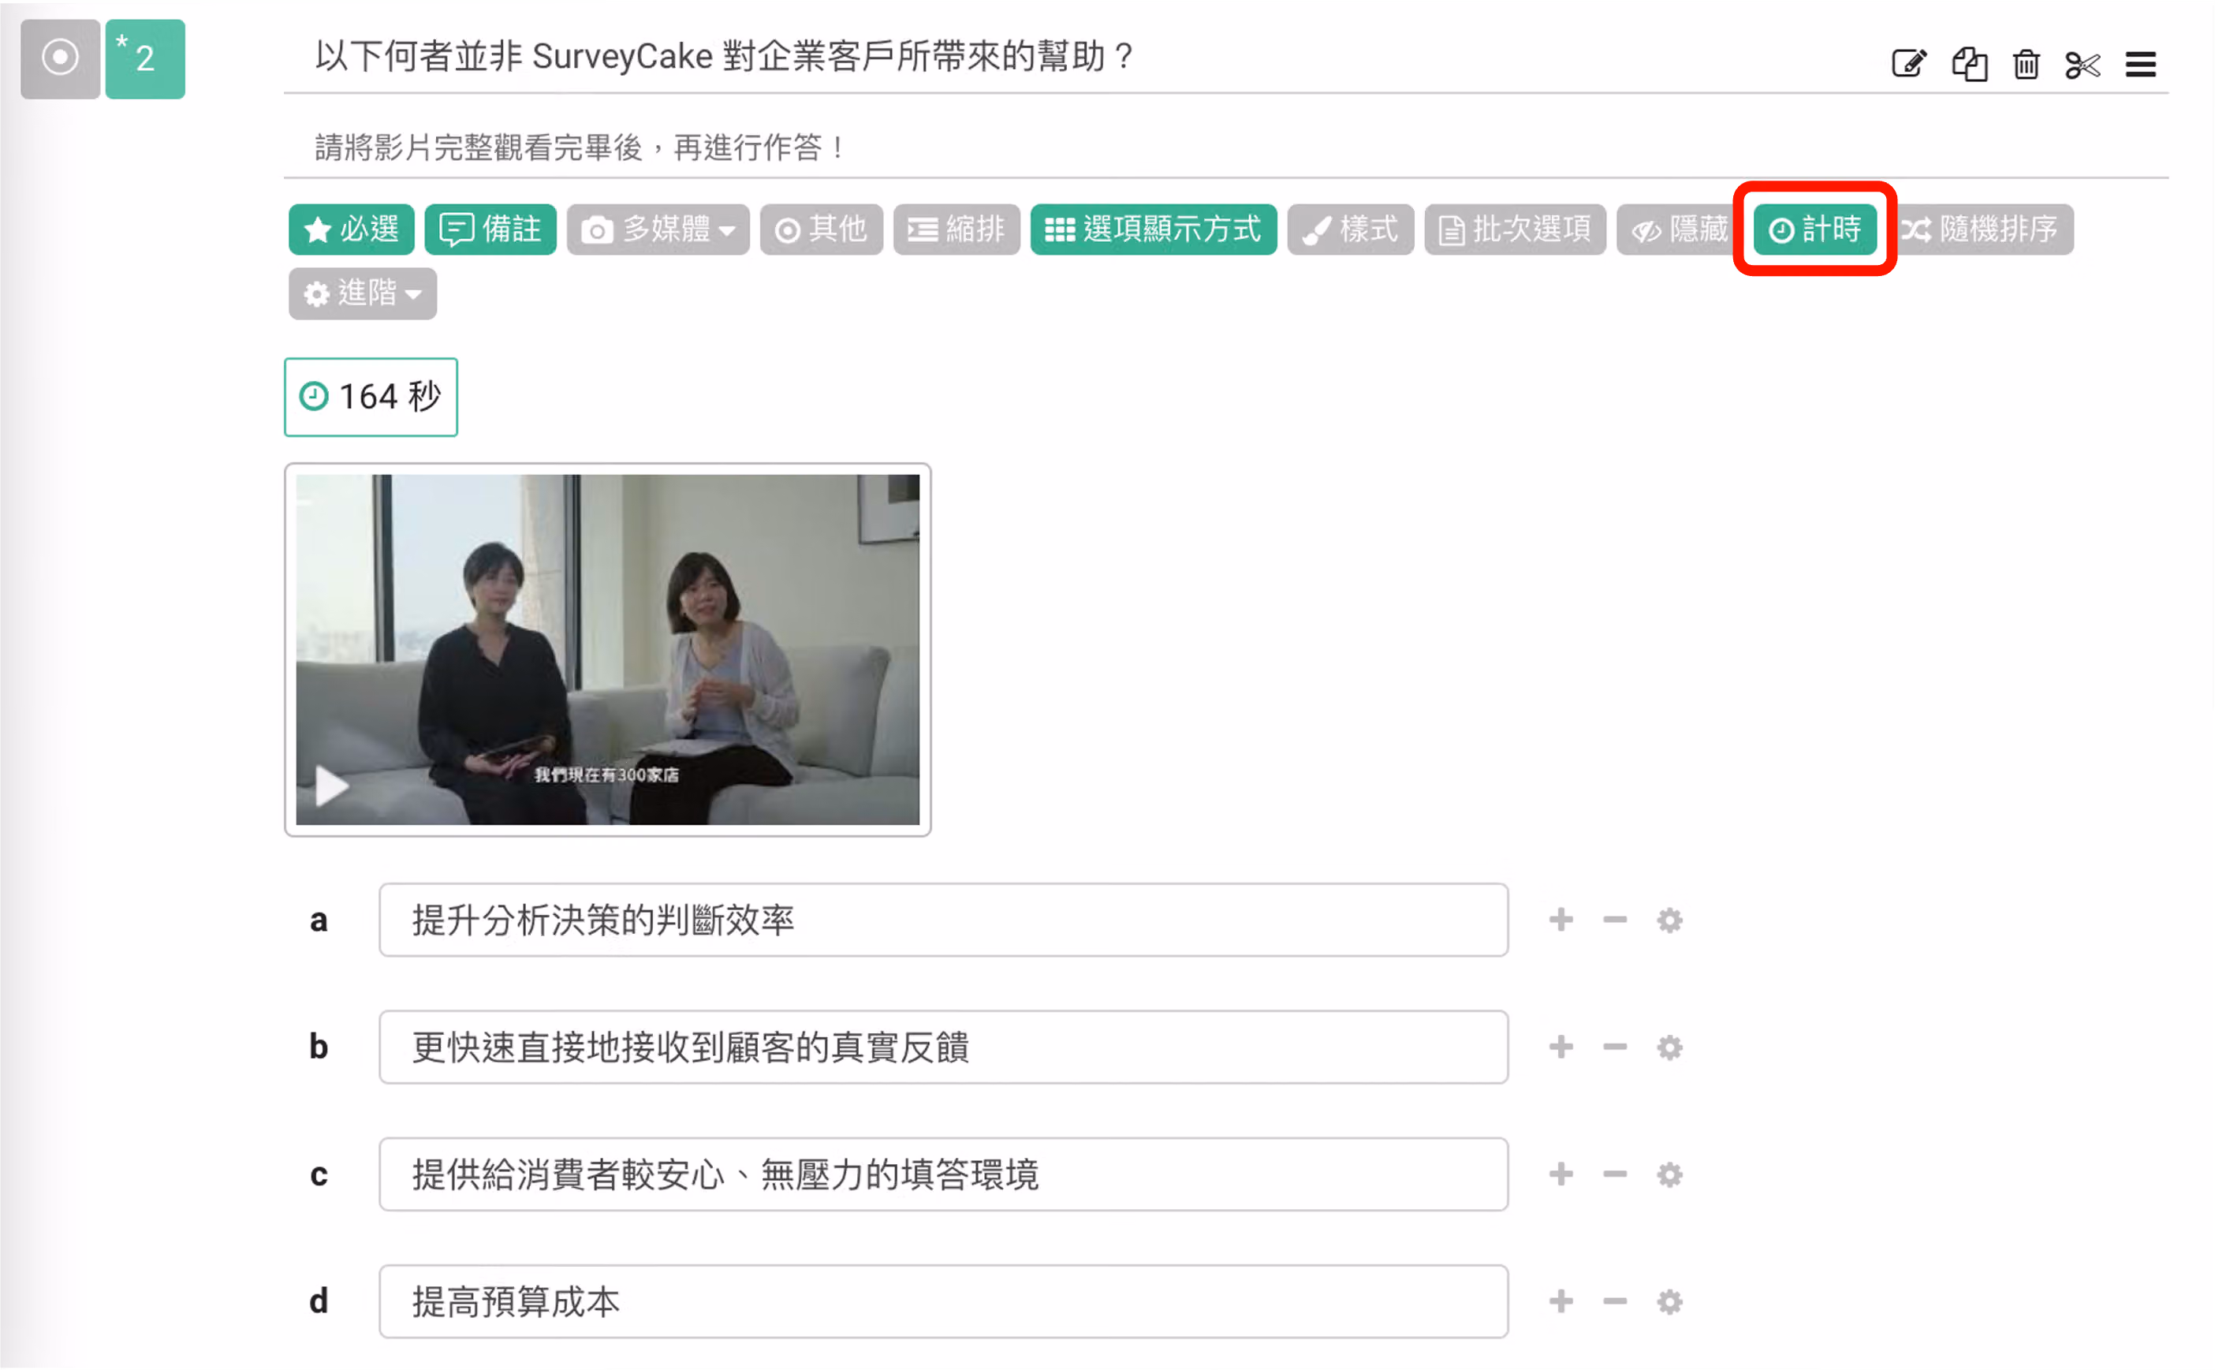This screenshot has height=1370, width=2215.
Task: Open settings gear for option a
Action: pyautogui.click(x=1669, y=920)
